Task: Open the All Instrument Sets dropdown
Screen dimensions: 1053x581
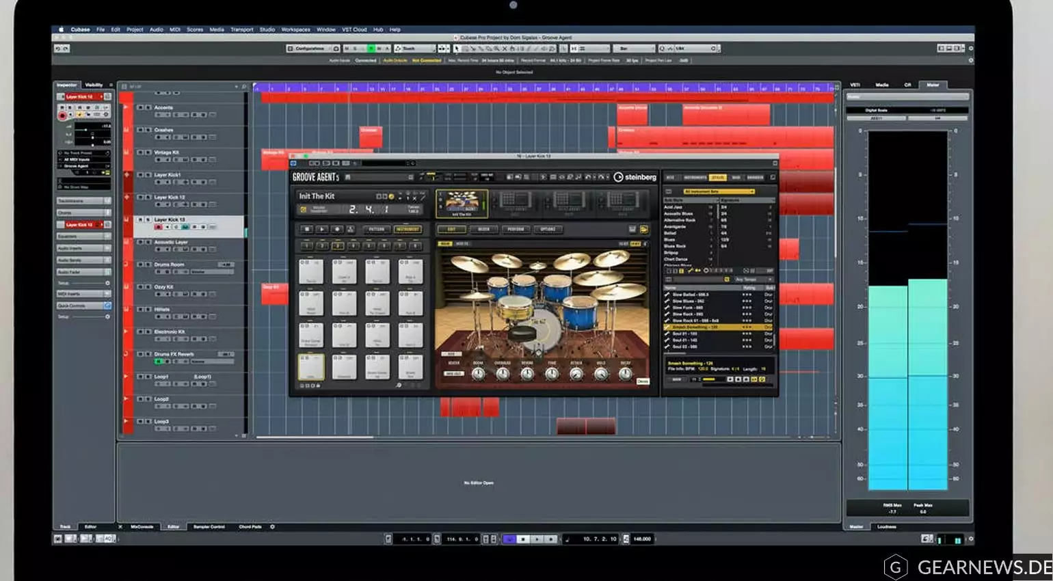Action: tap(718, 191)
